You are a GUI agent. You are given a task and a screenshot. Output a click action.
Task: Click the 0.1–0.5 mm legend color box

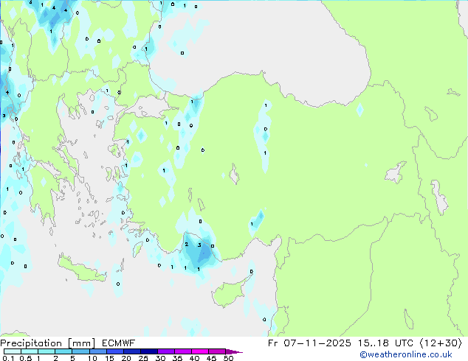tap(13, 351)
